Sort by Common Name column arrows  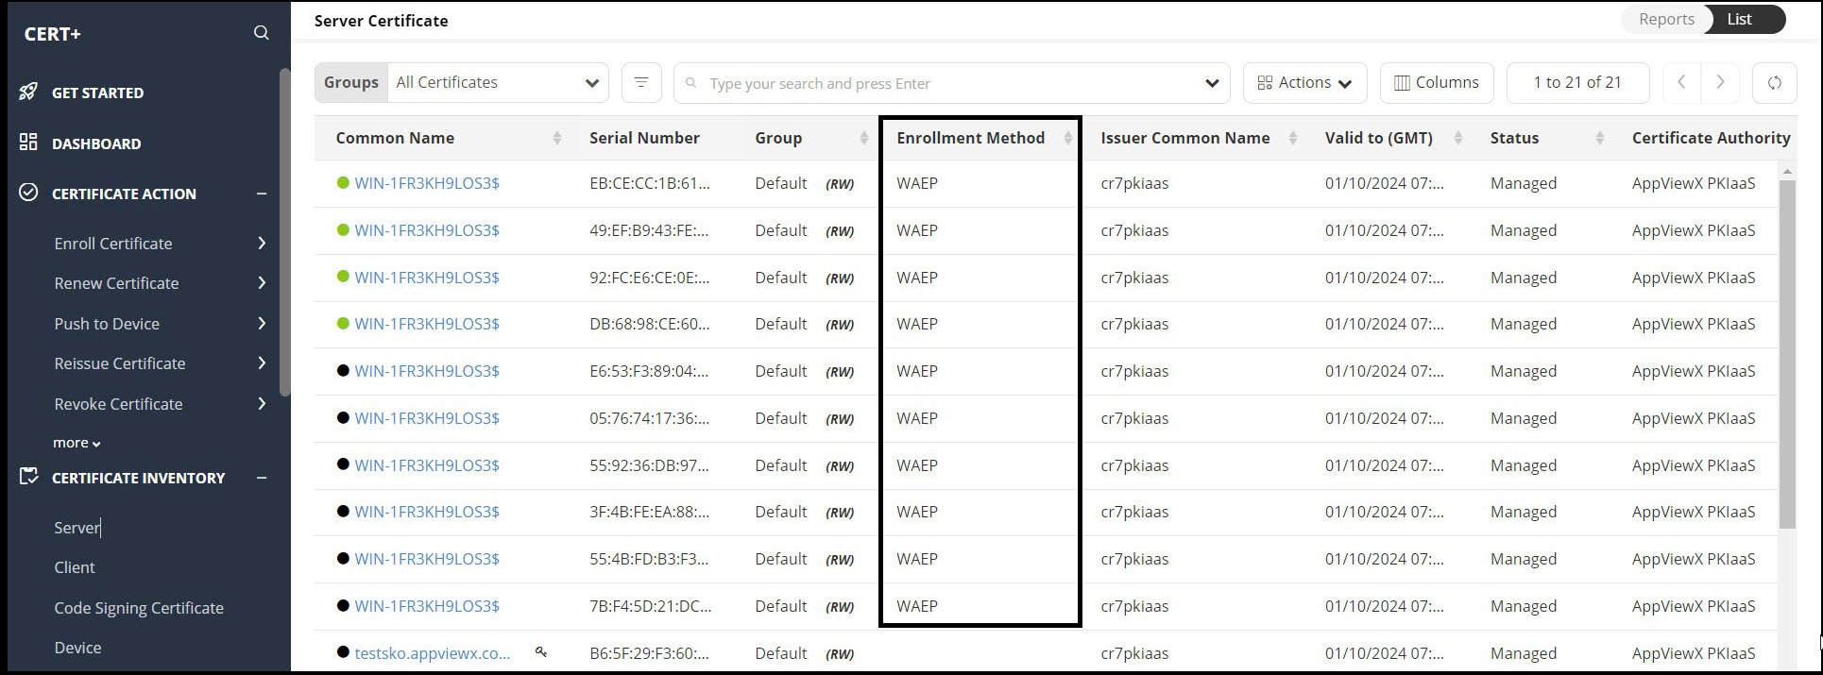(x=557, y=138)
